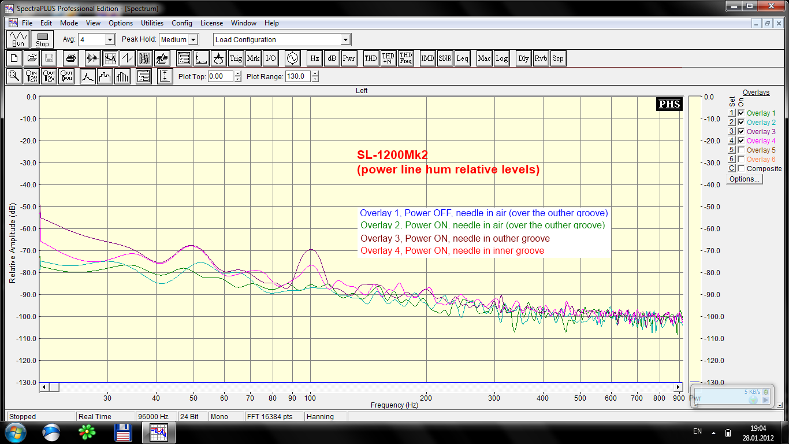Click the Hz peak frequency utility
Image resolution: width=789 pixels, height=444 pixels.
click(x=314, y=58)
